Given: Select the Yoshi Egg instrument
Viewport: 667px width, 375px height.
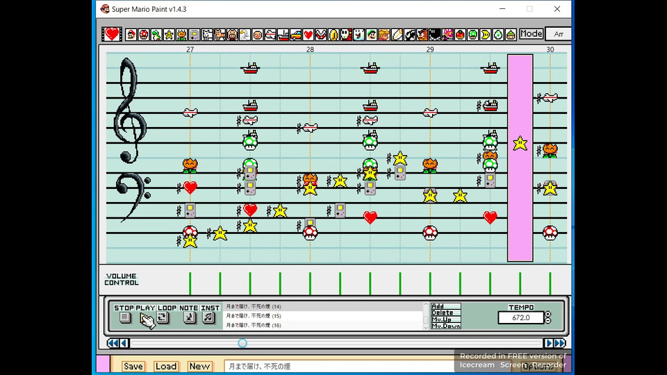Looking at the screenshot, I should [498, 35].
